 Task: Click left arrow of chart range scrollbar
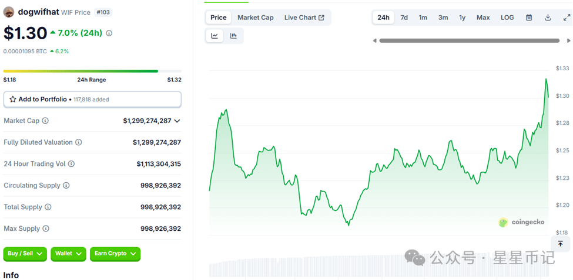tap(374, 41)
